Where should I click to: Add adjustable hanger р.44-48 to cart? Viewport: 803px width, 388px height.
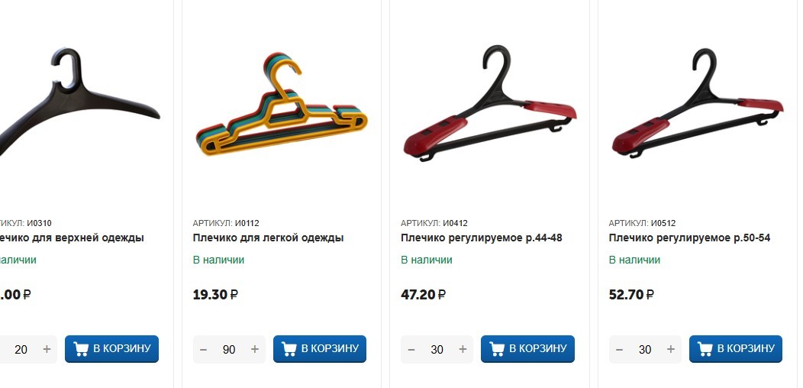(x=527, y=349)
